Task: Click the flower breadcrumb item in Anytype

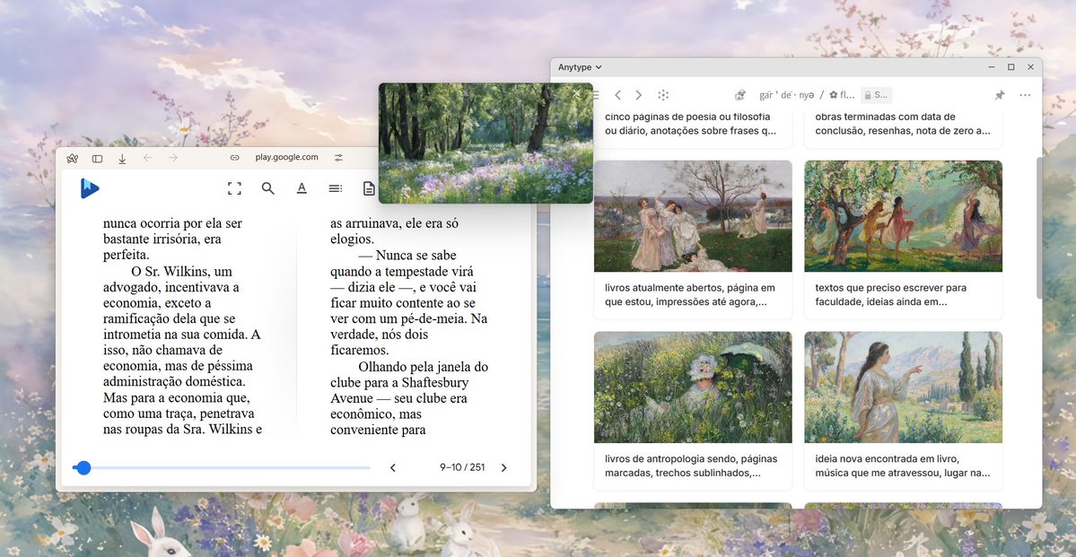Action: pyautogui.click(x=842, y=95)
